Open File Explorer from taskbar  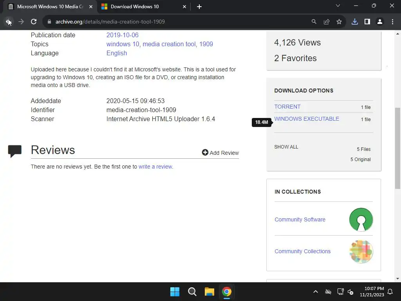pos(210,292)
